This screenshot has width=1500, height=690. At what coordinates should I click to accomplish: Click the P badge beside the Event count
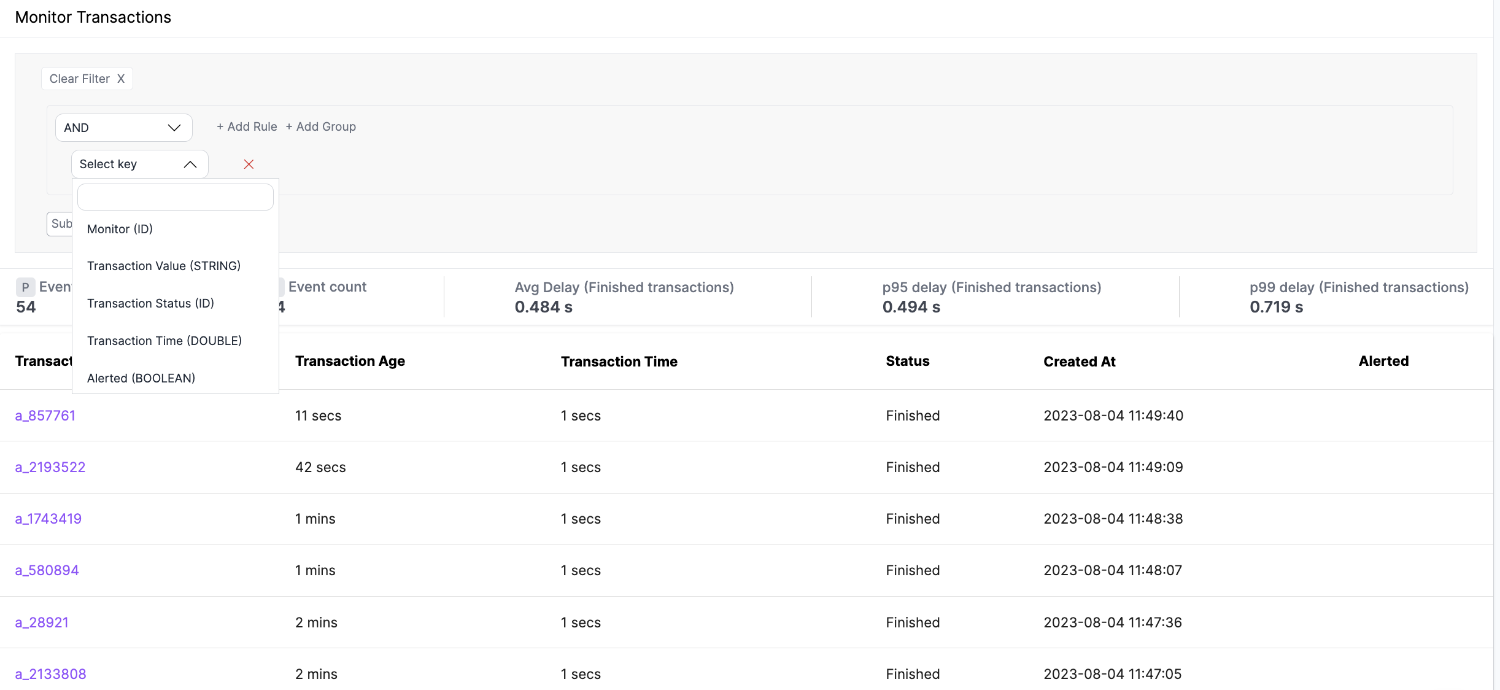click(25, 287)
